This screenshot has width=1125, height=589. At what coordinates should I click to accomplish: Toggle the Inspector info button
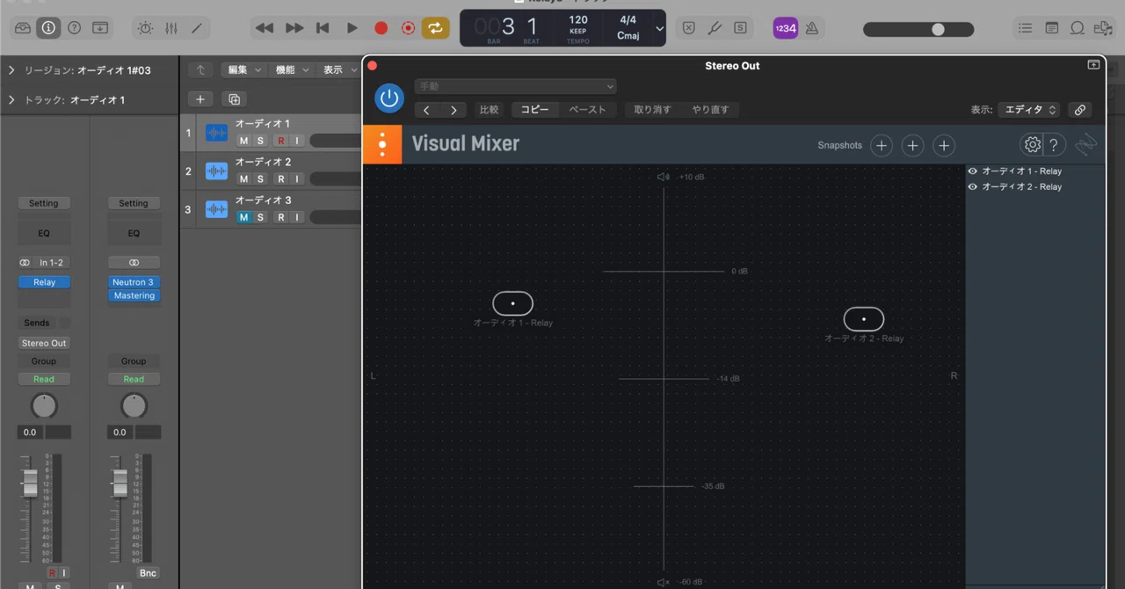(48, 28)
